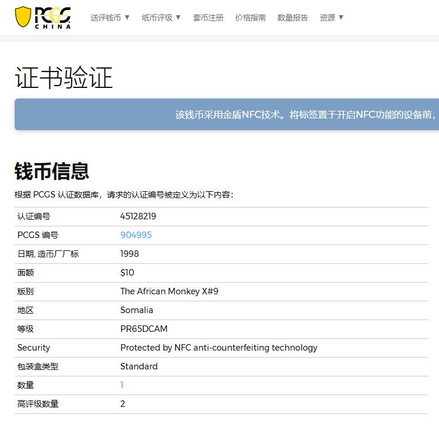This screenshot has width=439, height=428.
Task: Select the grade PR65DCAM
Action: (x=144, y=329)
